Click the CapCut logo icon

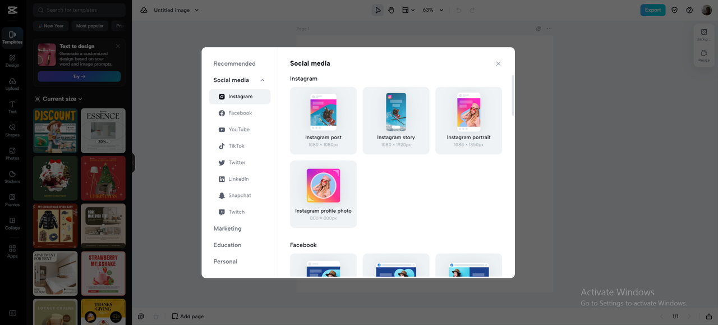[12, 10]
